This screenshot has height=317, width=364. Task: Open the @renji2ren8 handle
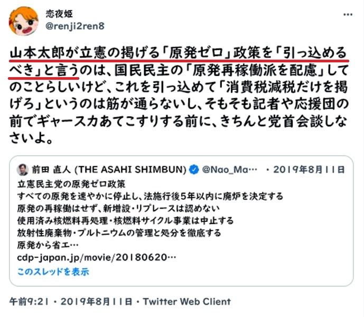(74, 26)
